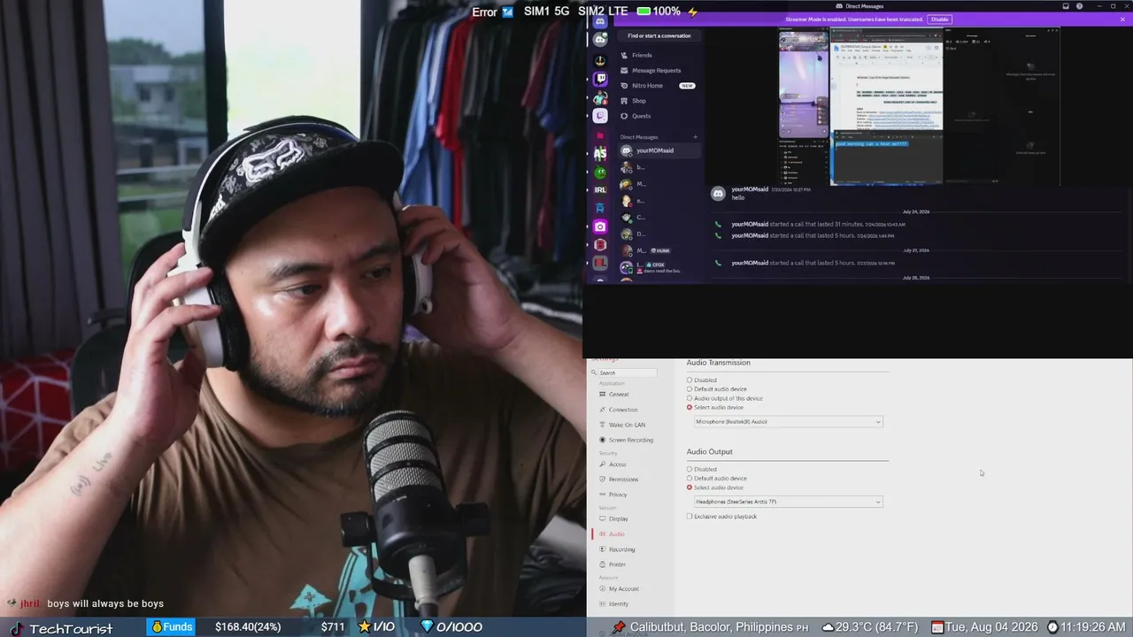
Task: Click the date 'Tue, Aug 04 2026' on overlay
Action: click(990, 627)
